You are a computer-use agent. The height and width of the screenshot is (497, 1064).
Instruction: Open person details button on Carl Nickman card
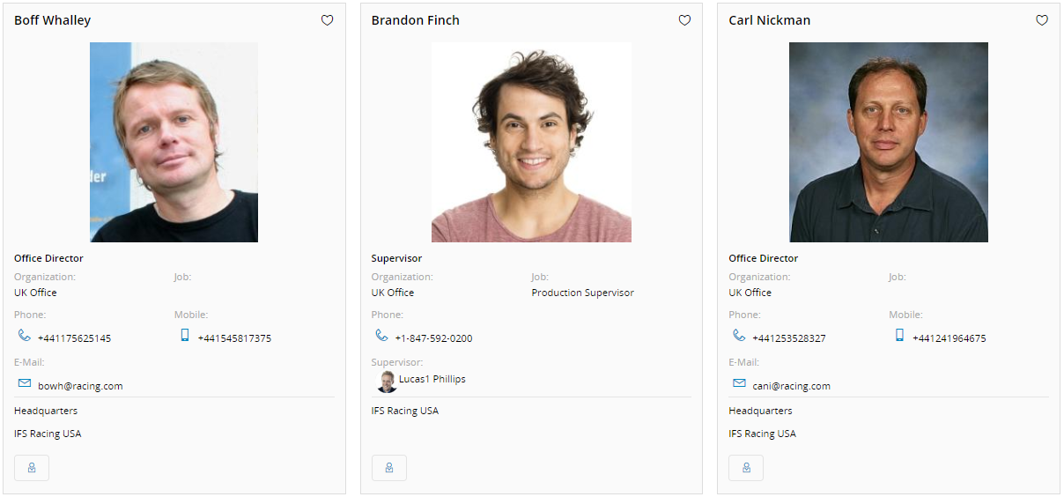click(746, 468)
